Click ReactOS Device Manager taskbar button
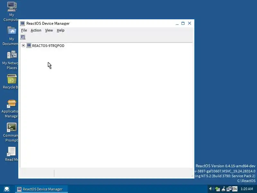Image resolution: width=257 pixels, height=193 pixels. (x=41, y=189)
